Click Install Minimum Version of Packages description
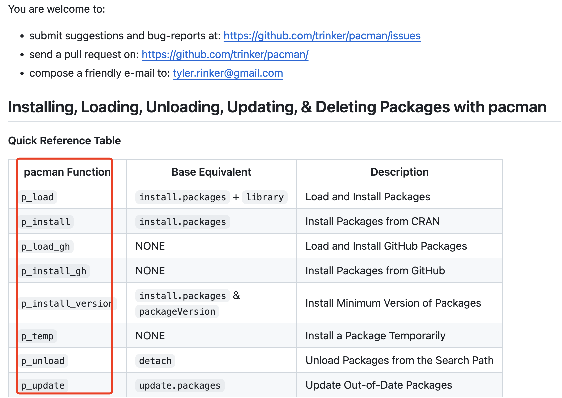Viewport: 562px width, 398px height. point(393,303)
